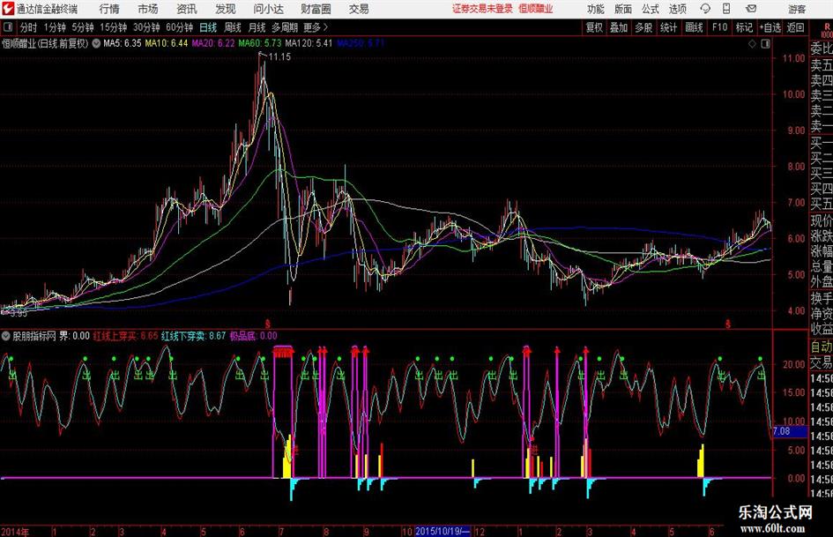This screenshot has height=537, width=833.
Task: Switch to the 月线 period tab
Action: pos(257,27)
